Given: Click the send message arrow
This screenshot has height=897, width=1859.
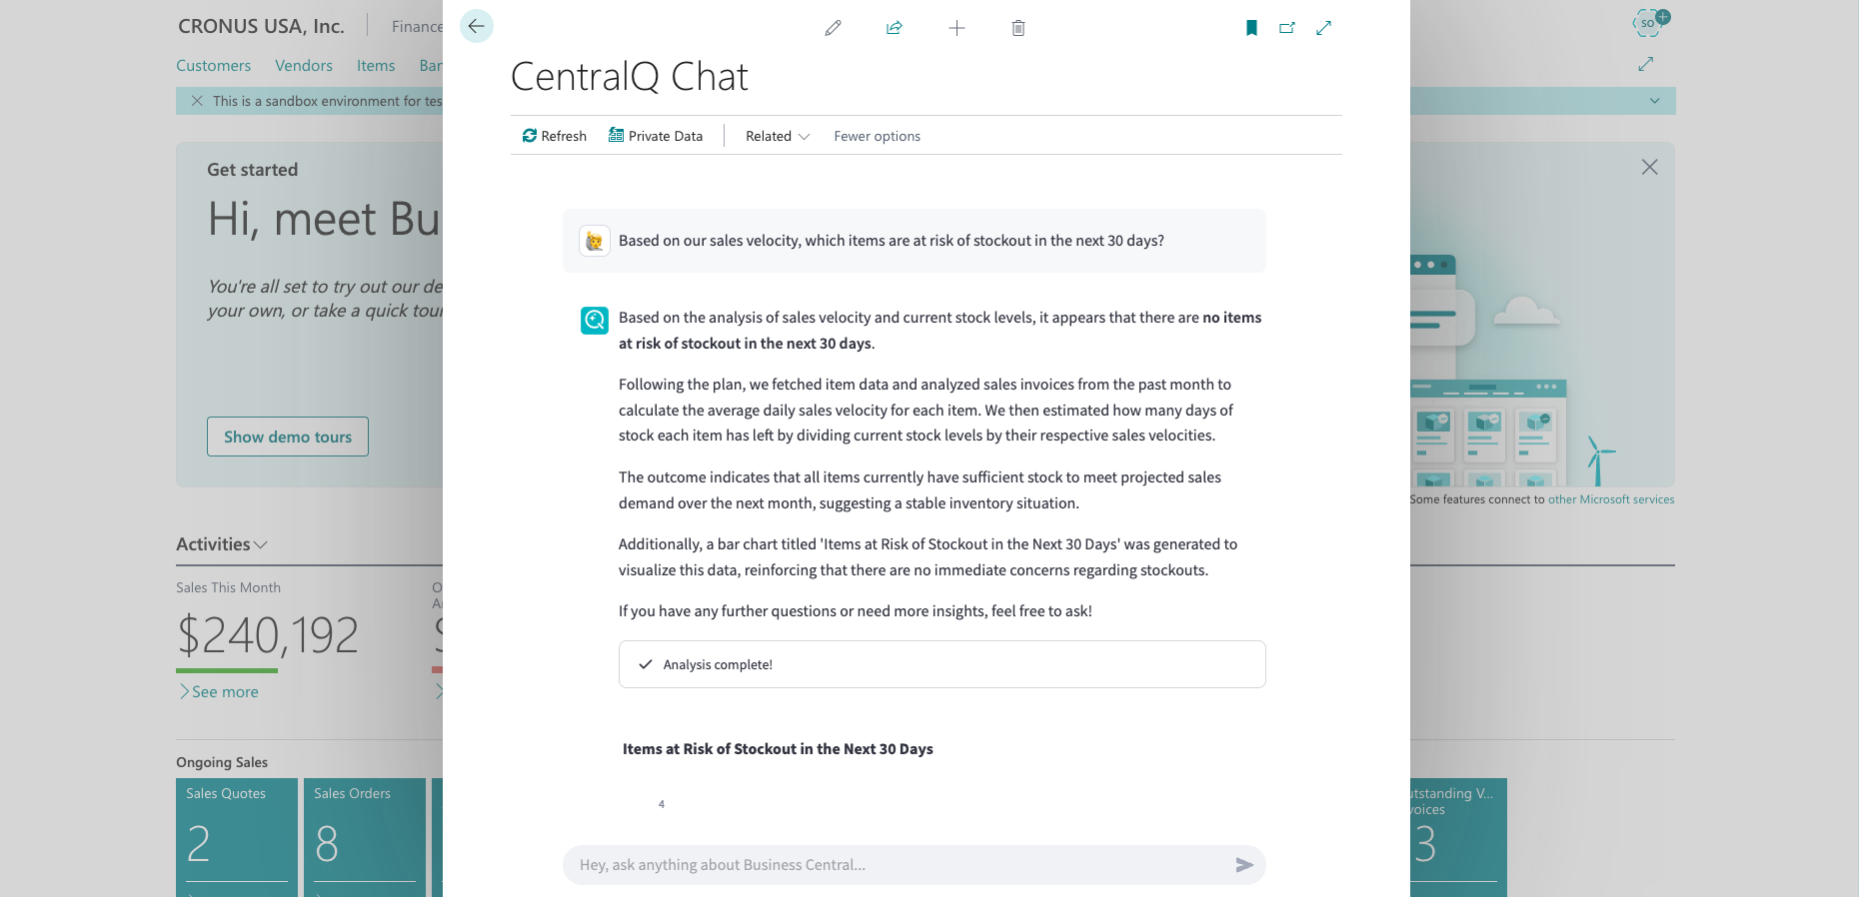Looking at the screenshot, I should click(1244, 865).
